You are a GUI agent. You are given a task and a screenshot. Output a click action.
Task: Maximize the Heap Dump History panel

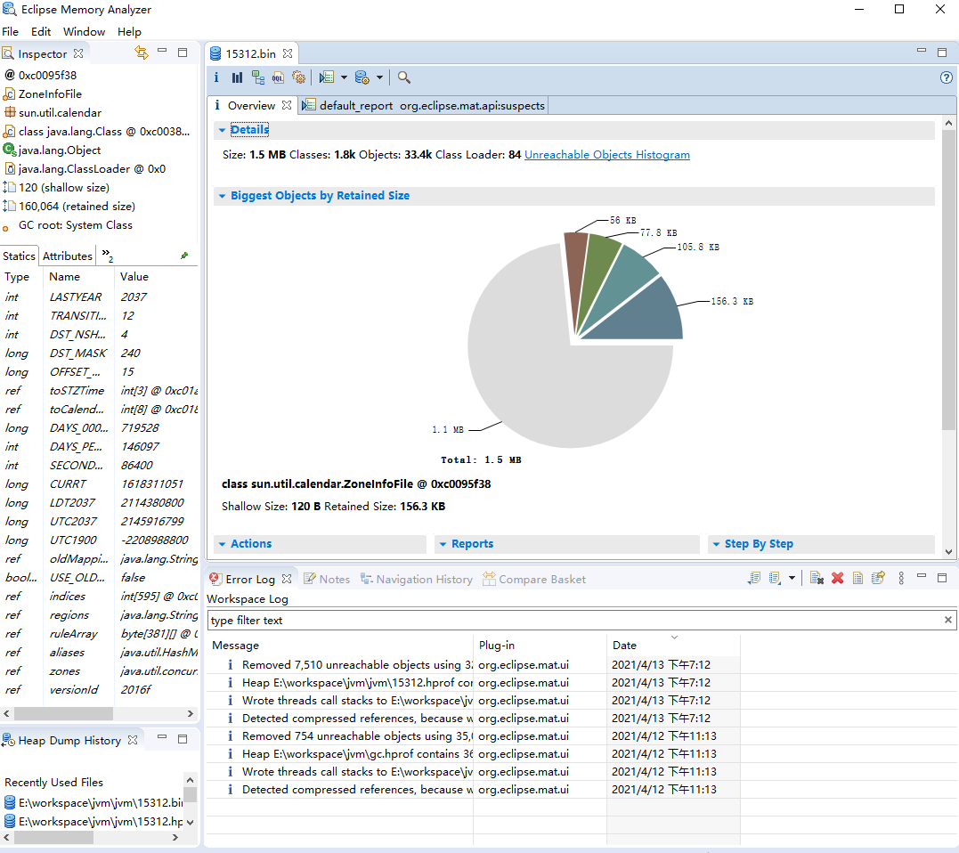[183, 739]
